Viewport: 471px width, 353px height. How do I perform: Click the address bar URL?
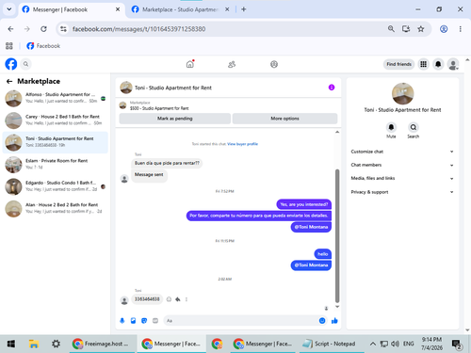tap(138, 29)
